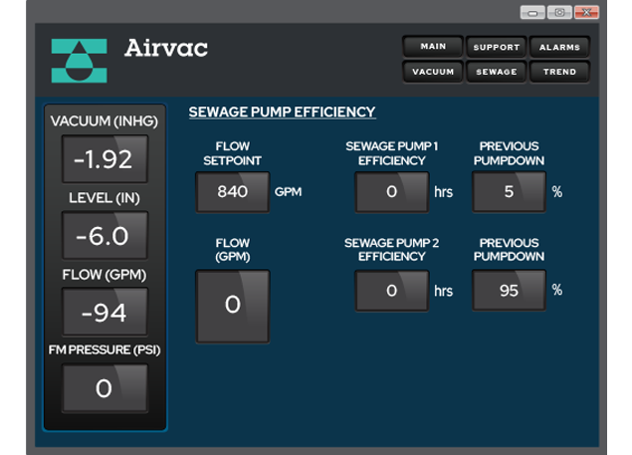Open the MAIN screen
This screenshot has height=455, width=632.
pyautogui.click(x=433, y=47)
